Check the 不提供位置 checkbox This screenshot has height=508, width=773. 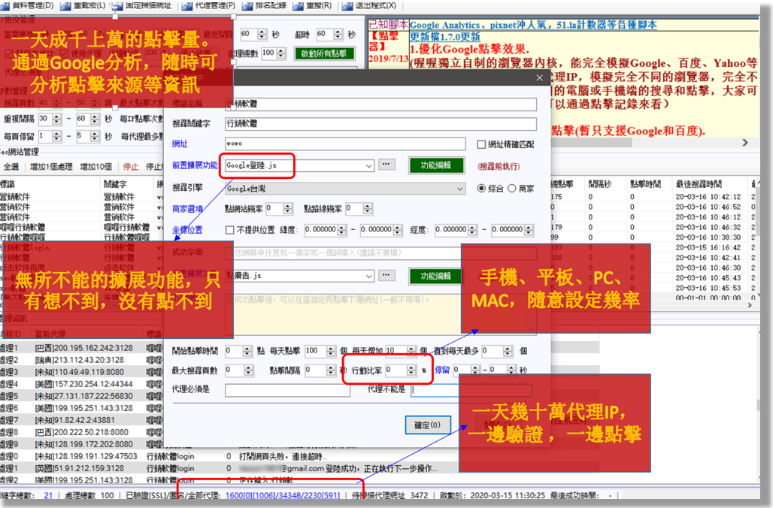point(231,230)
